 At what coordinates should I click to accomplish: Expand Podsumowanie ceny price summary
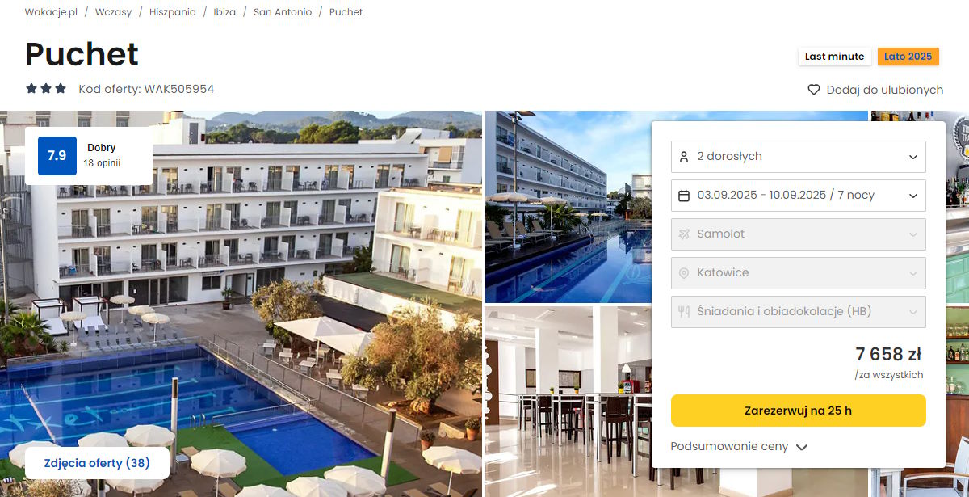739,447
